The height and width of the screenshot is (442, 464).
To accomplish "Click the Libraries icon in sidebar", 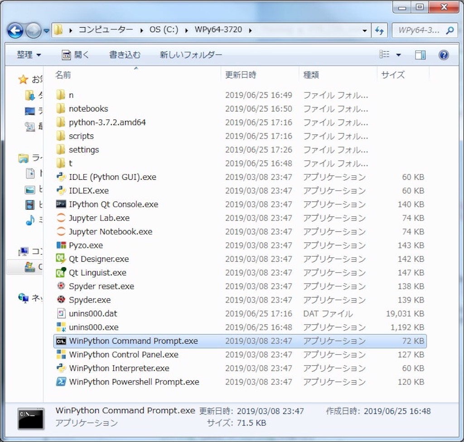I will click(x=23, y=158).
